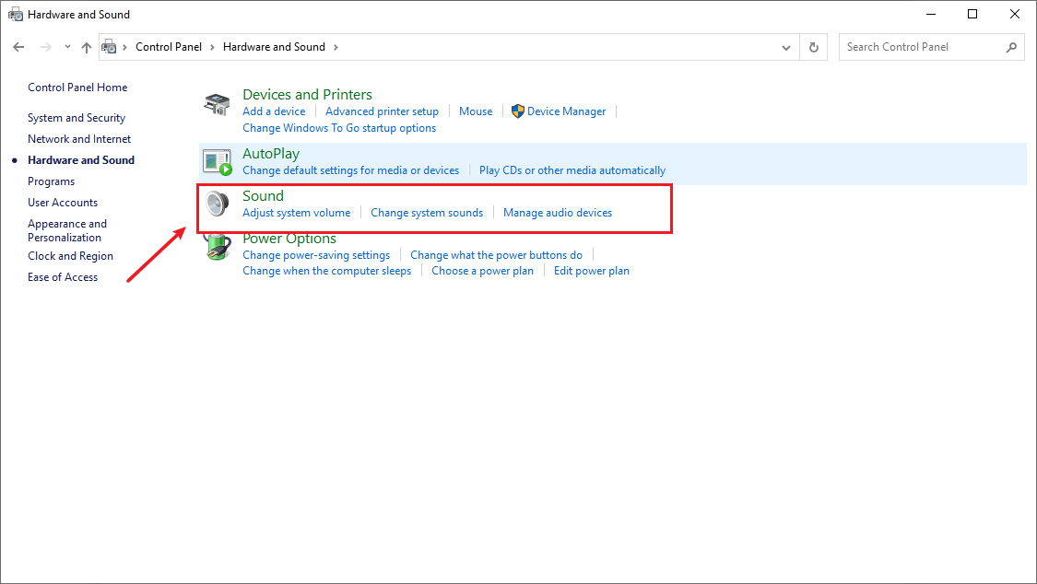Open the Devices and Printers icon
The height and width of the screenshot is (584, 1037).
pos(217,104)
